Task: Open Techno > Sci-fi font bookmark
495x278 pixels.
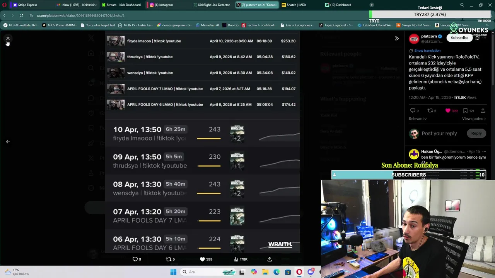Action: [259, 25]
